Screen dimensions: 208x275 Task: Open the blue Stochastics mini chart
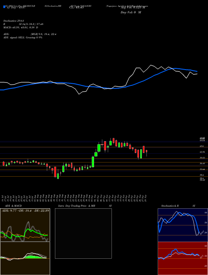(183, 225)
